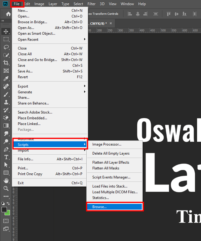Swap foreground and background colors

[8, 204]
